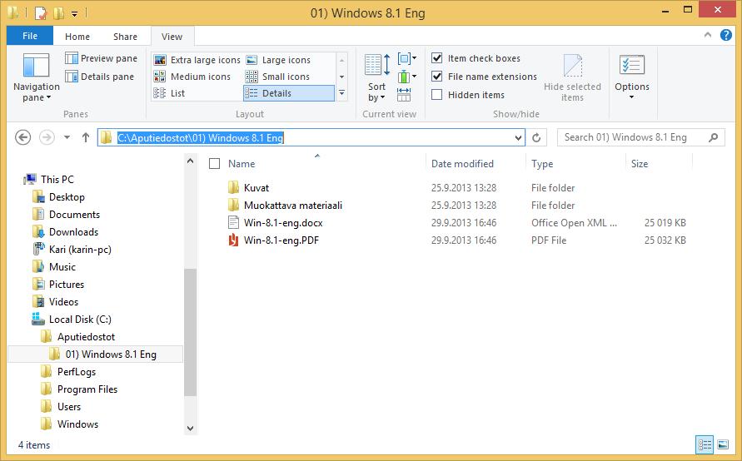Click navigation pane scroll up arrow
This screenshot has width=742, height=461.
[190, 161]
